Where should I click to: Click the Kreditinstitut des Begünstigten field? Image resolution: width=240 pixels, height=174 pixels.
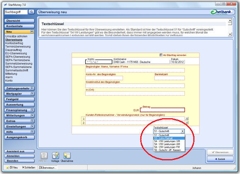(x=135, y=86)
